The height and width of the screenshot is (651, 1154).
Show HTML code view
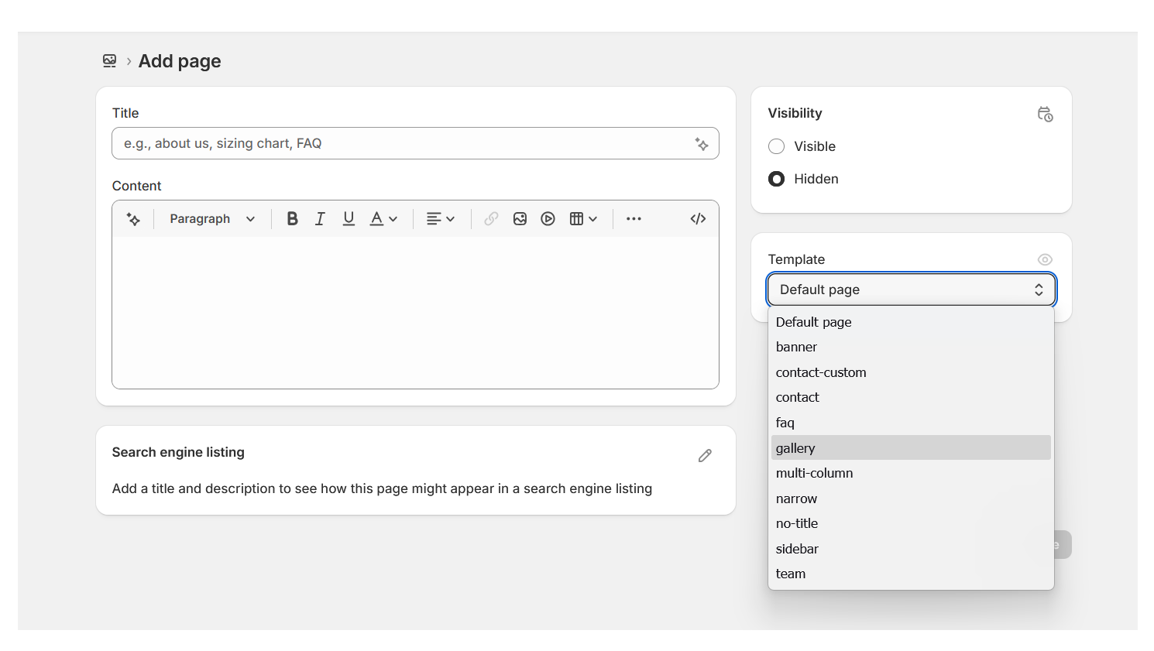point(698,219)
